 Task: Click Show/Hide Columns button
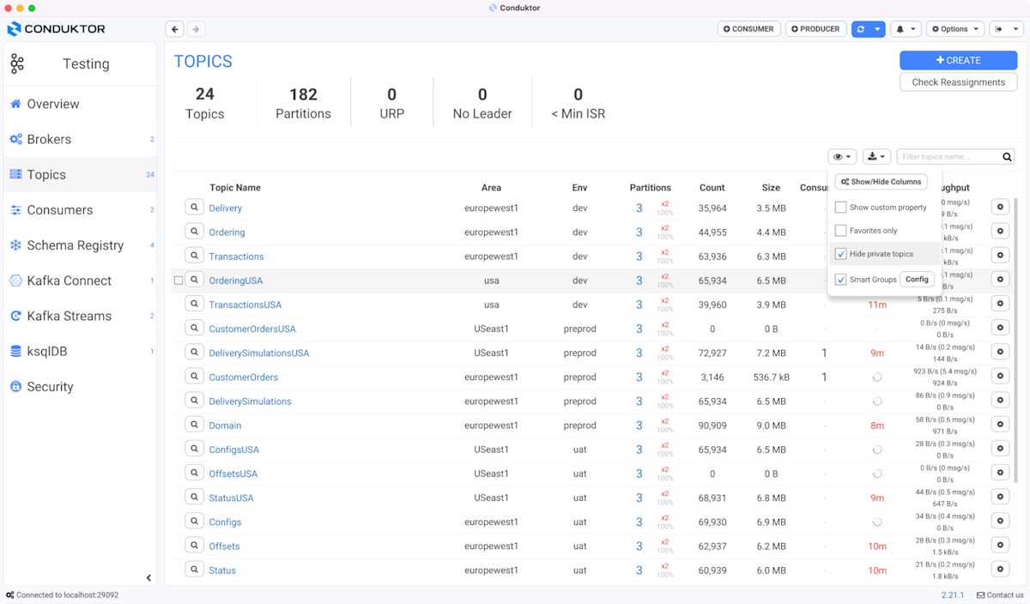[882, 182]
